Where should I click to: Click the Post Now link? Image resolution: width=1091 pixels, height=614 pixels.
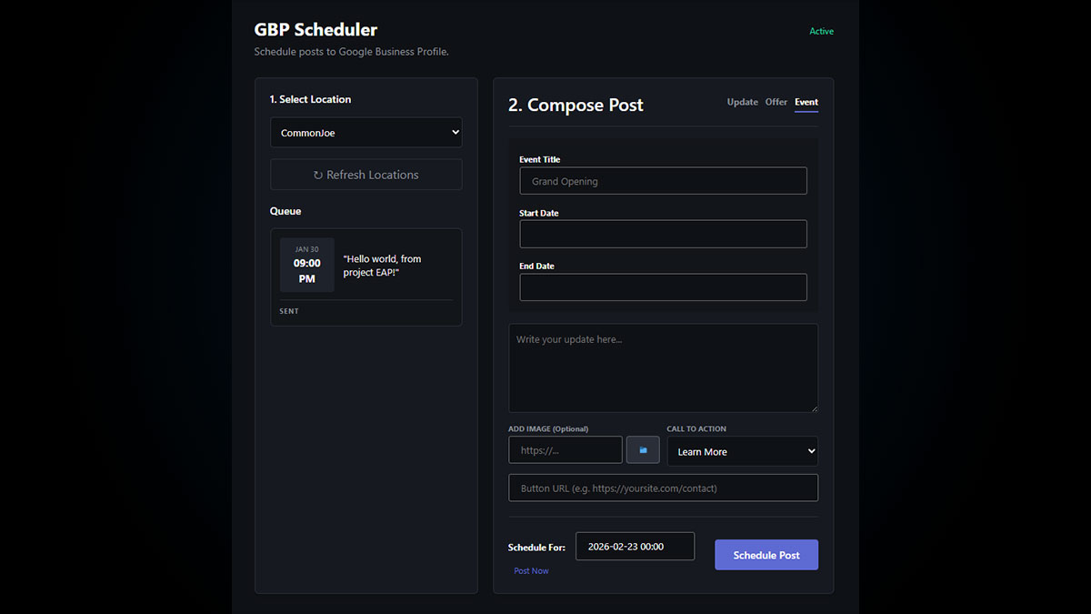point(531,570)
